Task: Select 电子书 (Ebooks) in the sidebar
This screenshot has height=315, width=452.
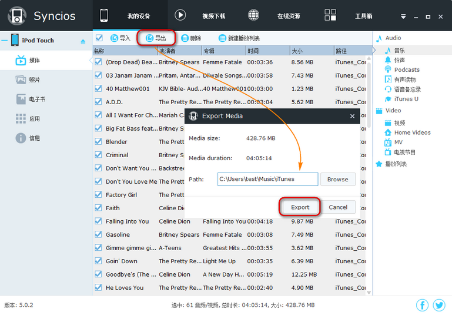Action: 46,99
